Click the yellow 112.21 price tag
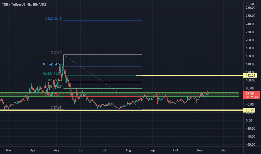Image resolution: width=261 pixels, height=154 pixels. coord(250,75)
